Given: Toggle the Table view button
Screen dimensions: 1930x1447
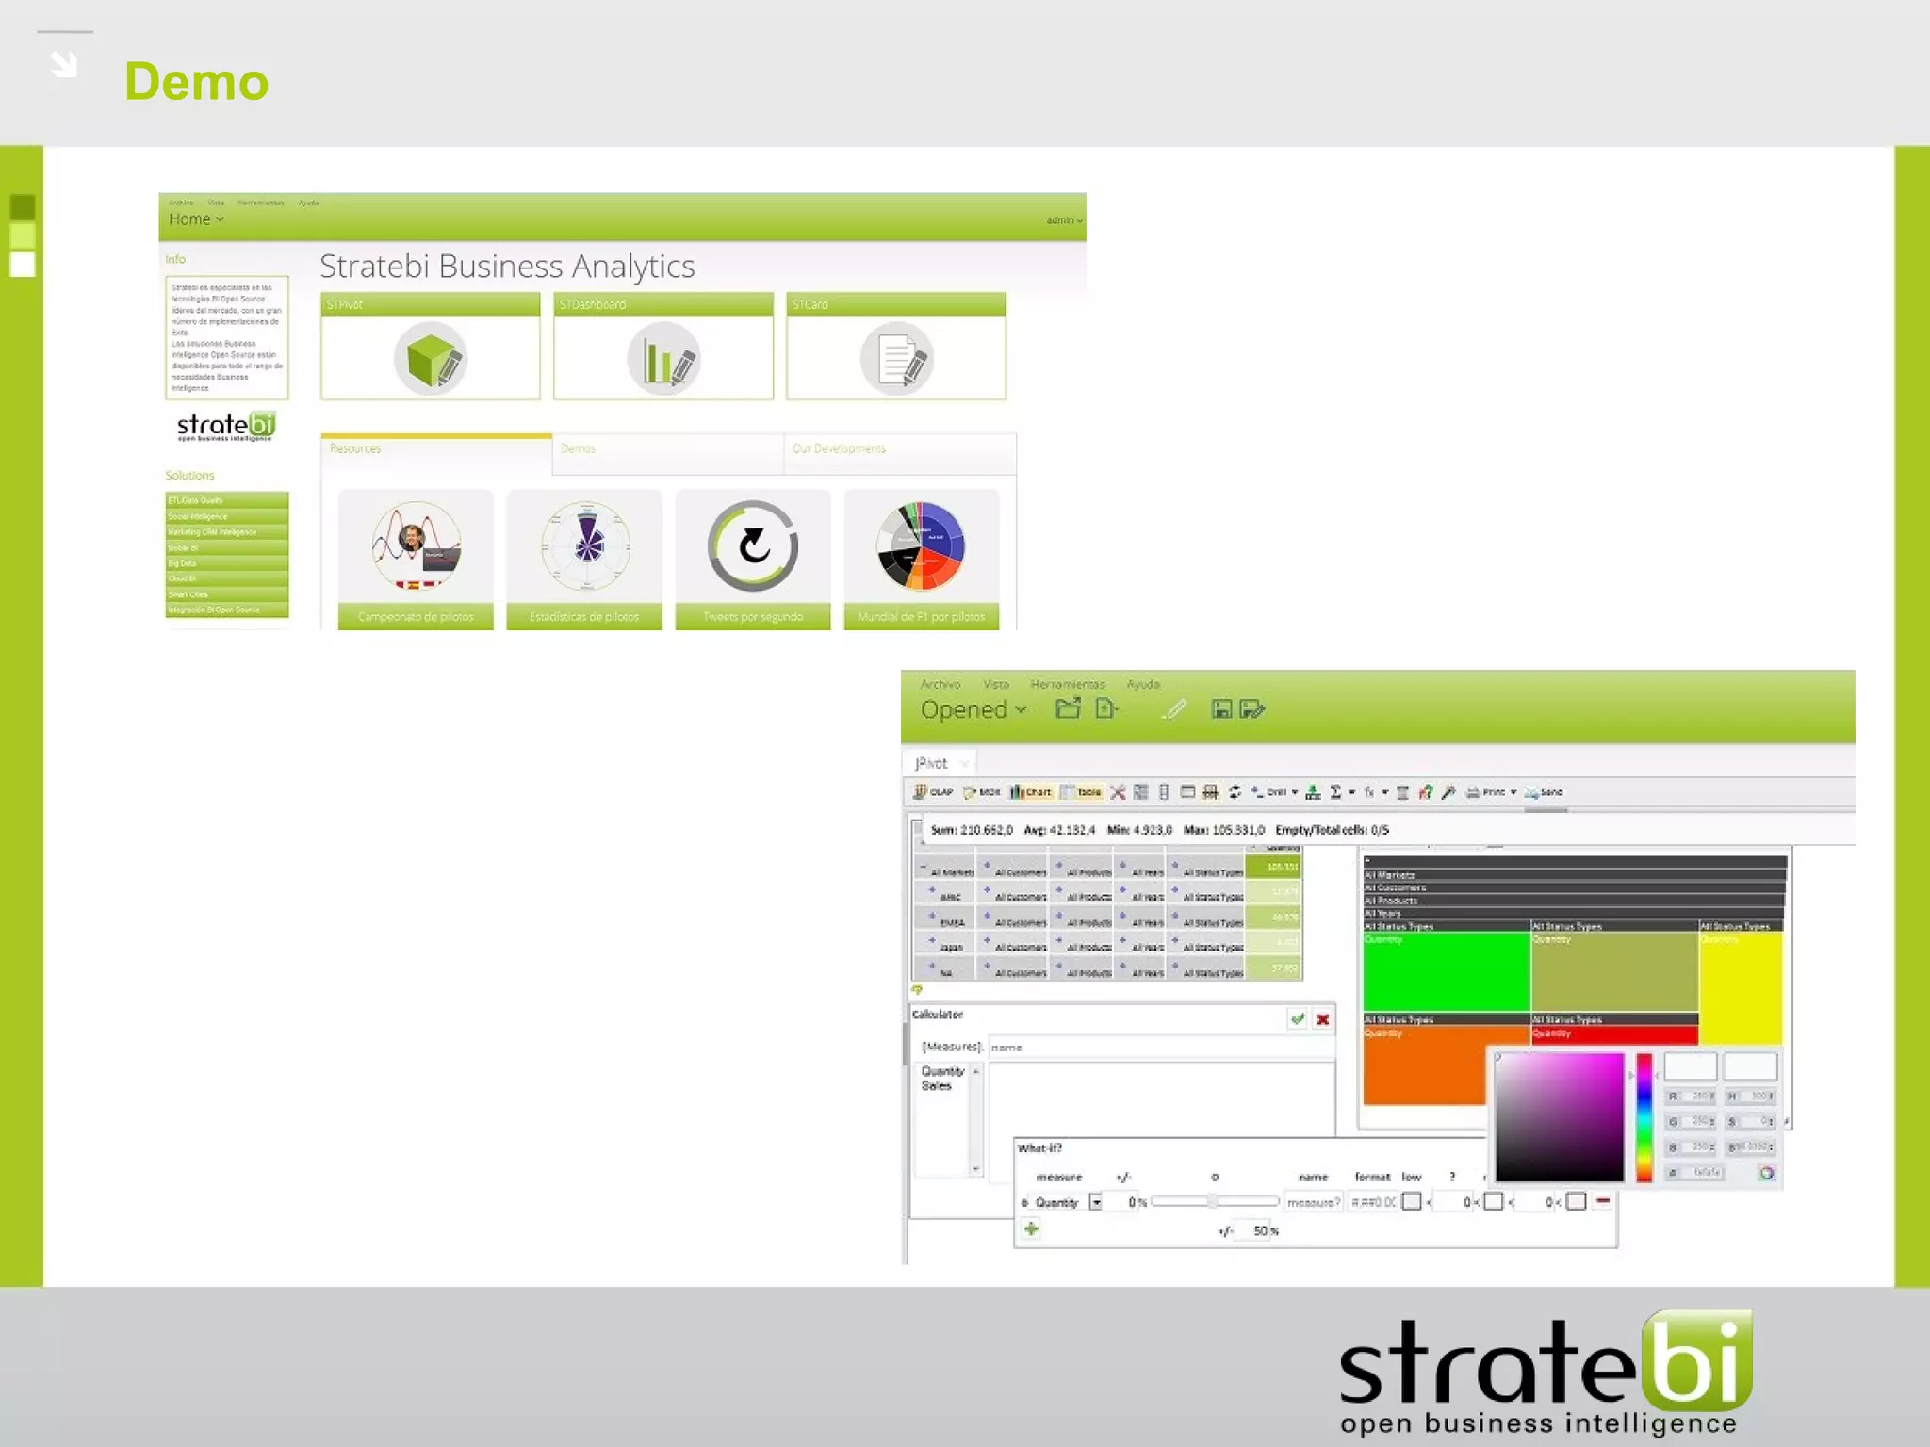Looking at the screenshot, I should pyautogui.click(x=1081, y=792).
